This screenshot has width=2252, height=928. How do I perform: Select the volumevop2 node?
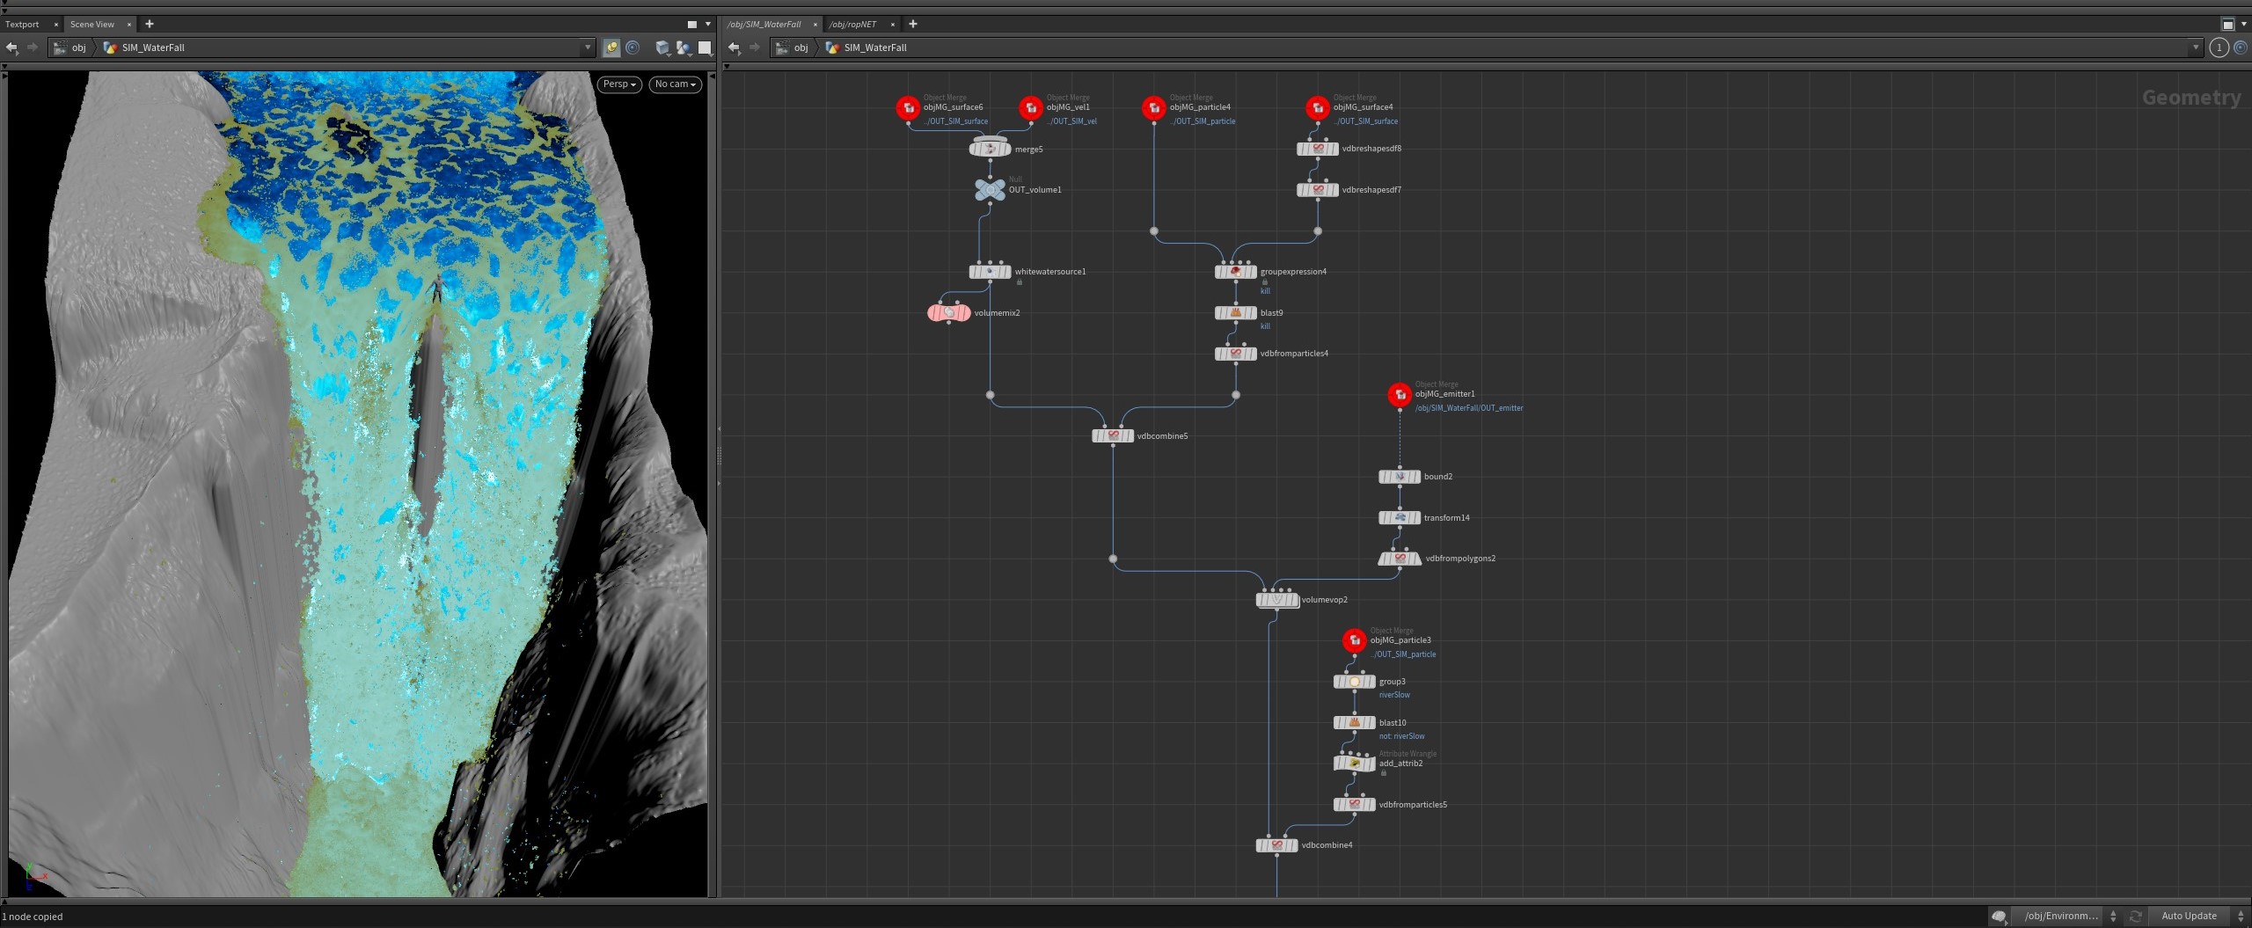1277,600
